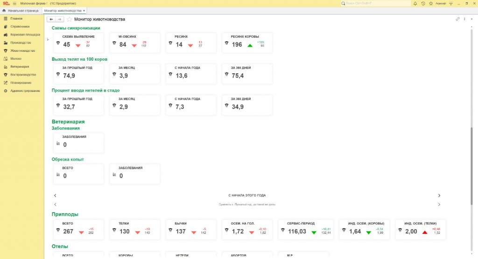This screenshot has height=259, width=478.
Task: Switch to next period using right chevron
Action: [439, 196]
